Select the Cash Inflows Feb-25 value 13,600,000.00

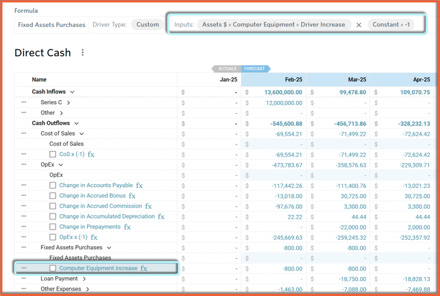(x=283, y=92)
